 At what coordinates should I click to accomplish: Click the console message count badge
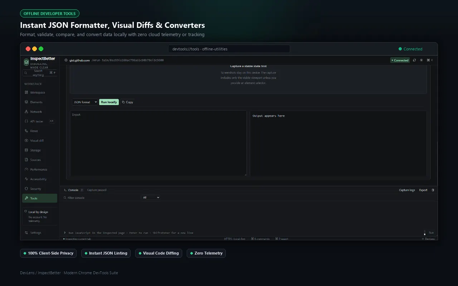point(82,190)
